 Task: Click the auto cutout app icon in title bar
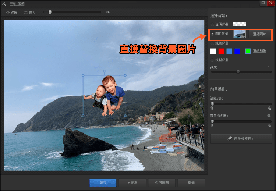(x=4, y=4)
